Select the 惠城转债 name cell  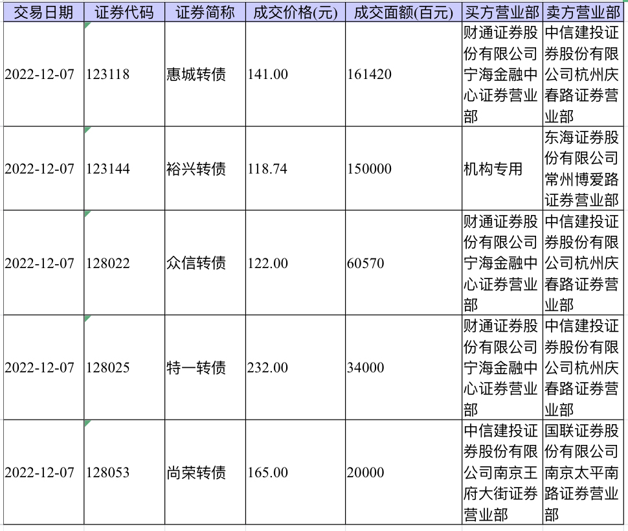point(205,74)
